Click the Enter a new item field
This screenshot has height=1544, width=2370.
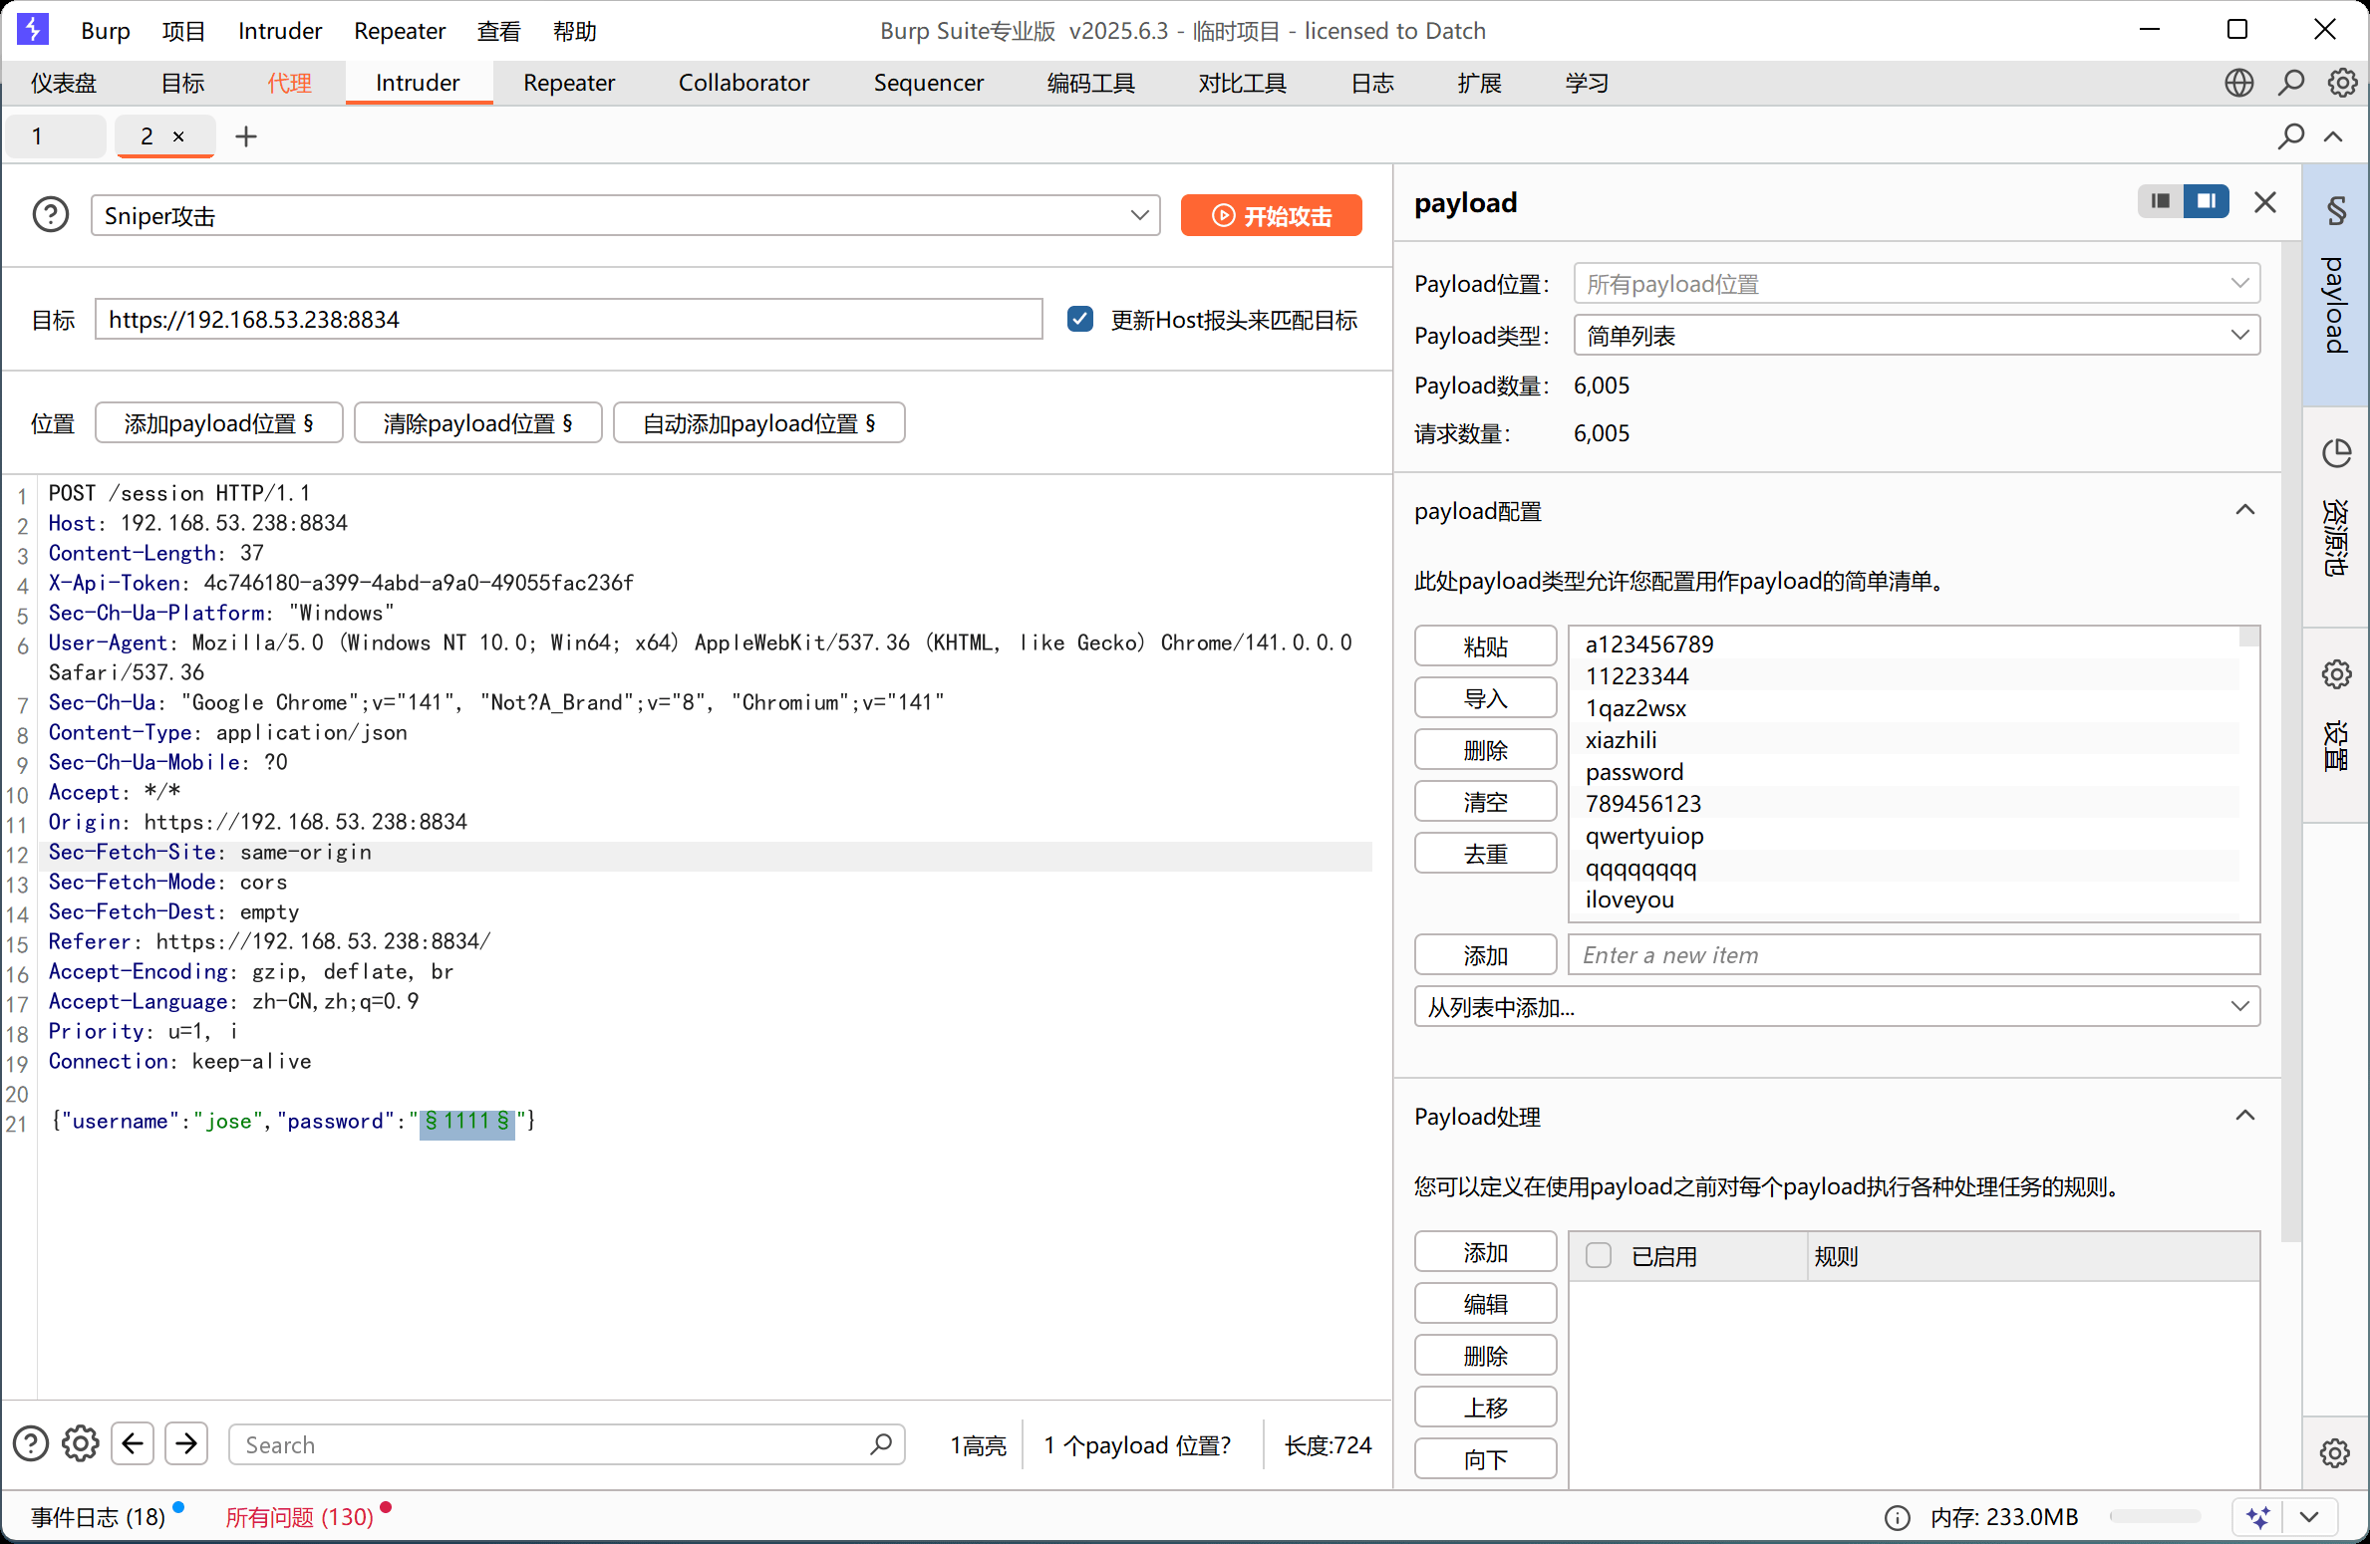[x=1914, y=955]
